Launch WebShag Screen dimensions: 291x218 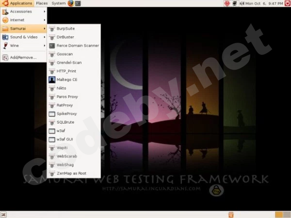coord(74,165)
